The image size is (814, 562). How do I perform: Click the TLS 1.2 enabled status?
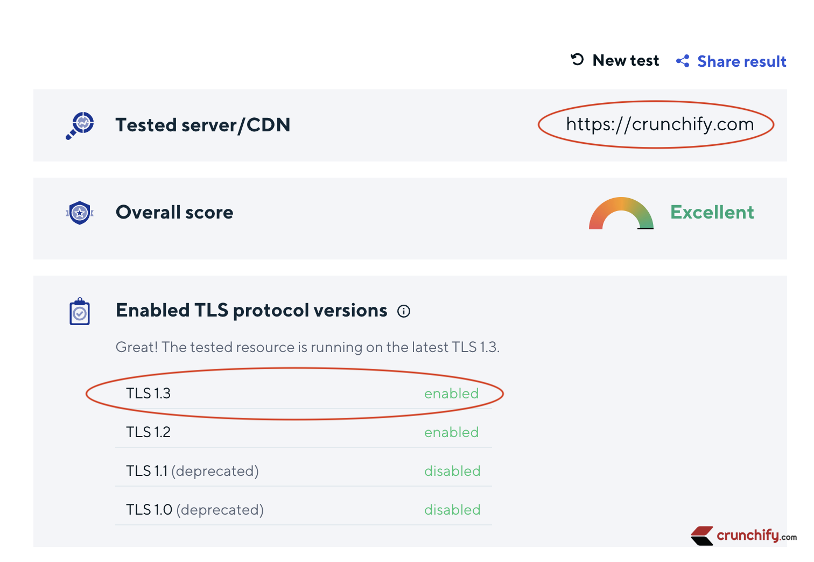[x=451, y=432]
